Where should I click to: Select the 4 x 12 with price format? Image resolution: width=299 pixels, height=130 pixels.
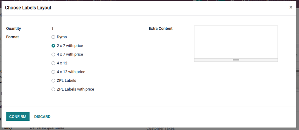(53, 72)
